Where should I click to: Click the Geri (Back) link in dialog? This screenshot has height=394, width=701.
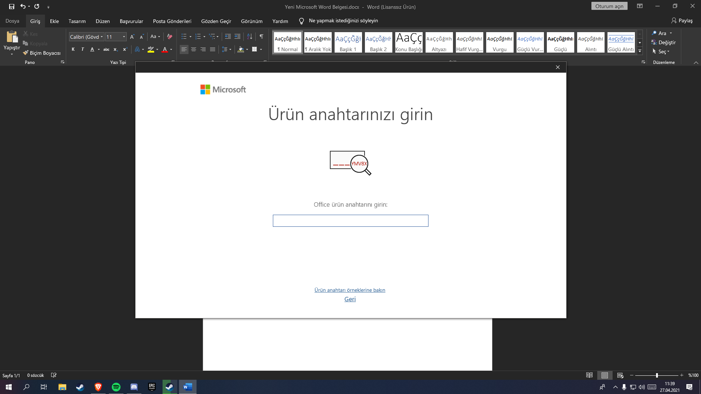(x=350, y=299)
